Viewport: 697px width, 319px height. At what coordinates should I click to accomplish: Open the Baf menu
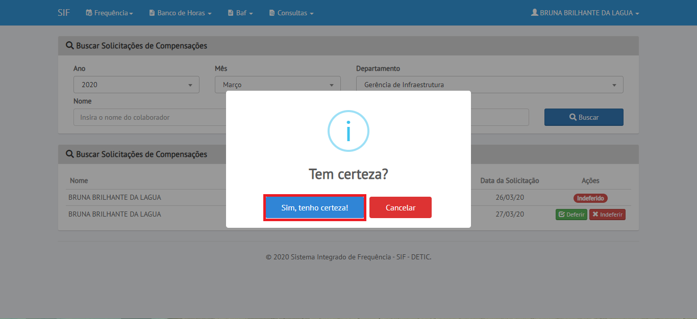(x=240, y=13)
